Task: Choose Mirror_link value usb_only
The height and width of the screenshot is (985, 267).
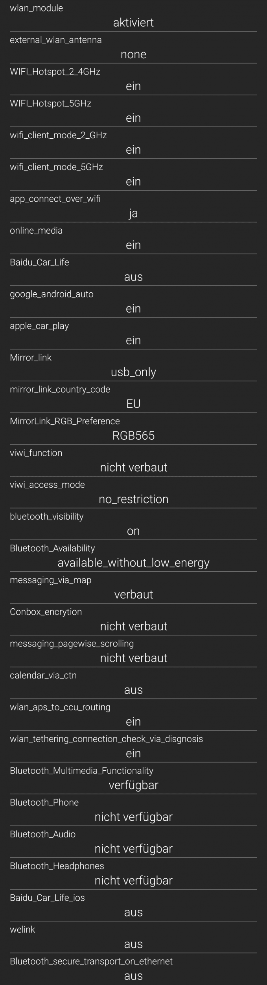Action: pos(133,372)
